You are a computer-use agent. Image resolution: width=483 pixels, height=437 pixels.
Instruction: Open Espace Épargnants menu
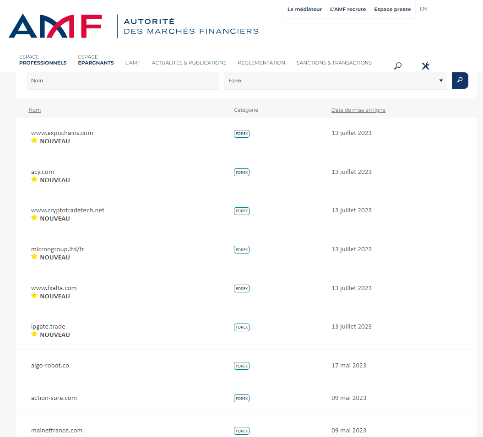(96, 60)
